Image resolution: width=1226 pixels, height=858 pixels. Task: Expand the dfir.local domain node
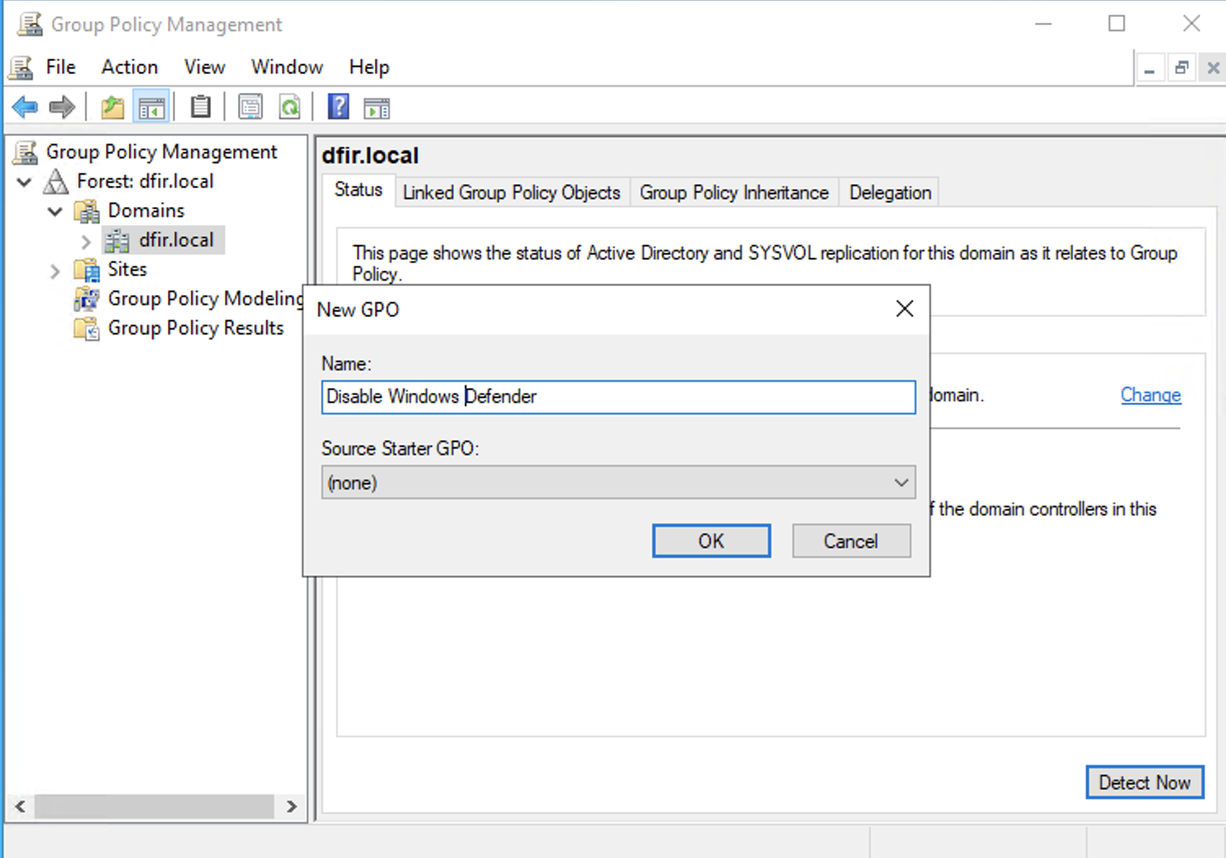click(x=86, y=241)
